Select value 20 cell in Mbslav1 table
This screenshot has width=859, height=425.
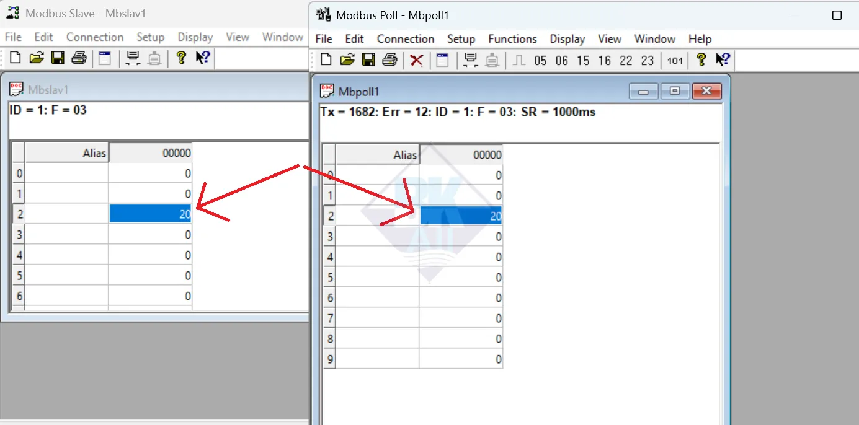(x=150, y=214)
